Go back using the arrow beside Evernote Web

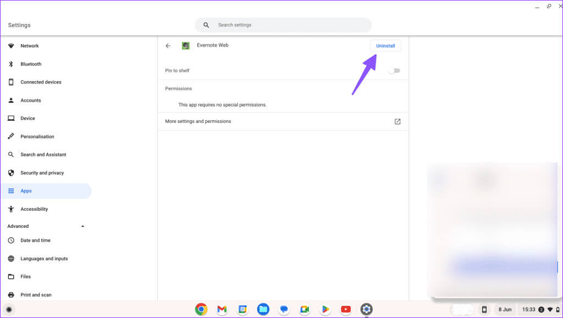[x=168, y=46]
